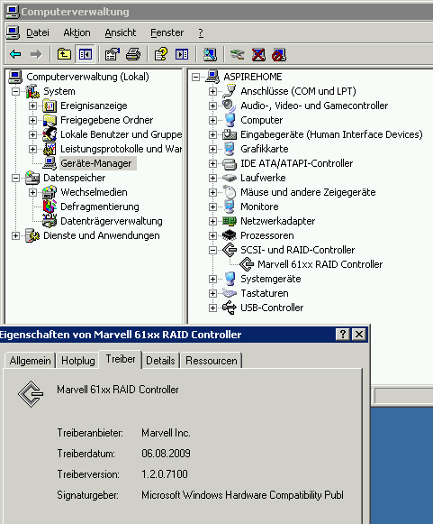The image size is (433, 524).
Task: Expand the Anschlüsse (COM und LPT) category
Action: (x=212, y=91)
